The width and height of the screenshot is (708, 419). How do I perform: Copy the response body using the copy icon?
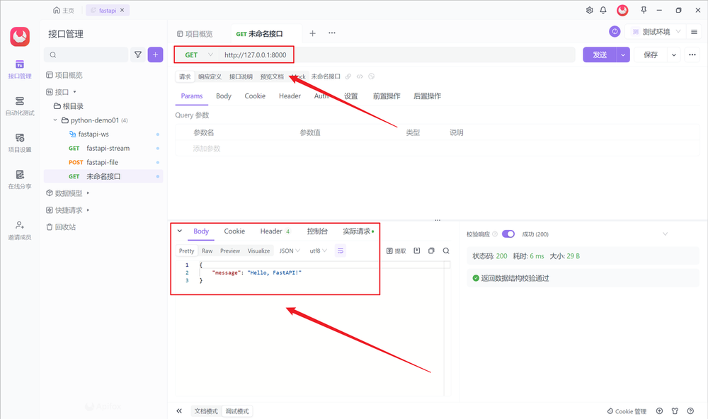pyautogui.click(x=430, y=251)
